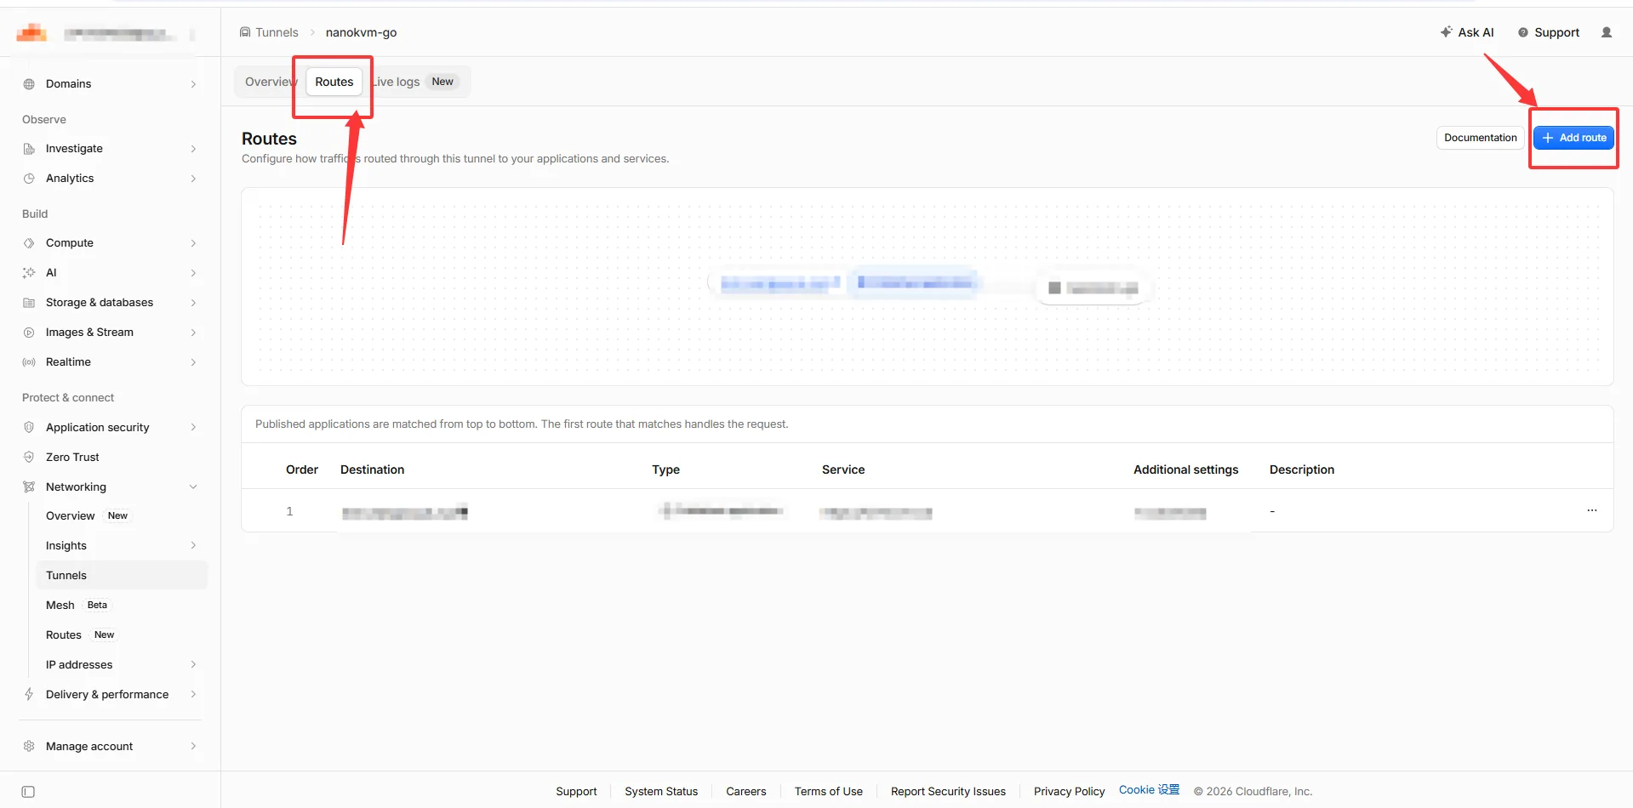
Task: Open Tunnels in the sidebar
Action: point(122,575)
